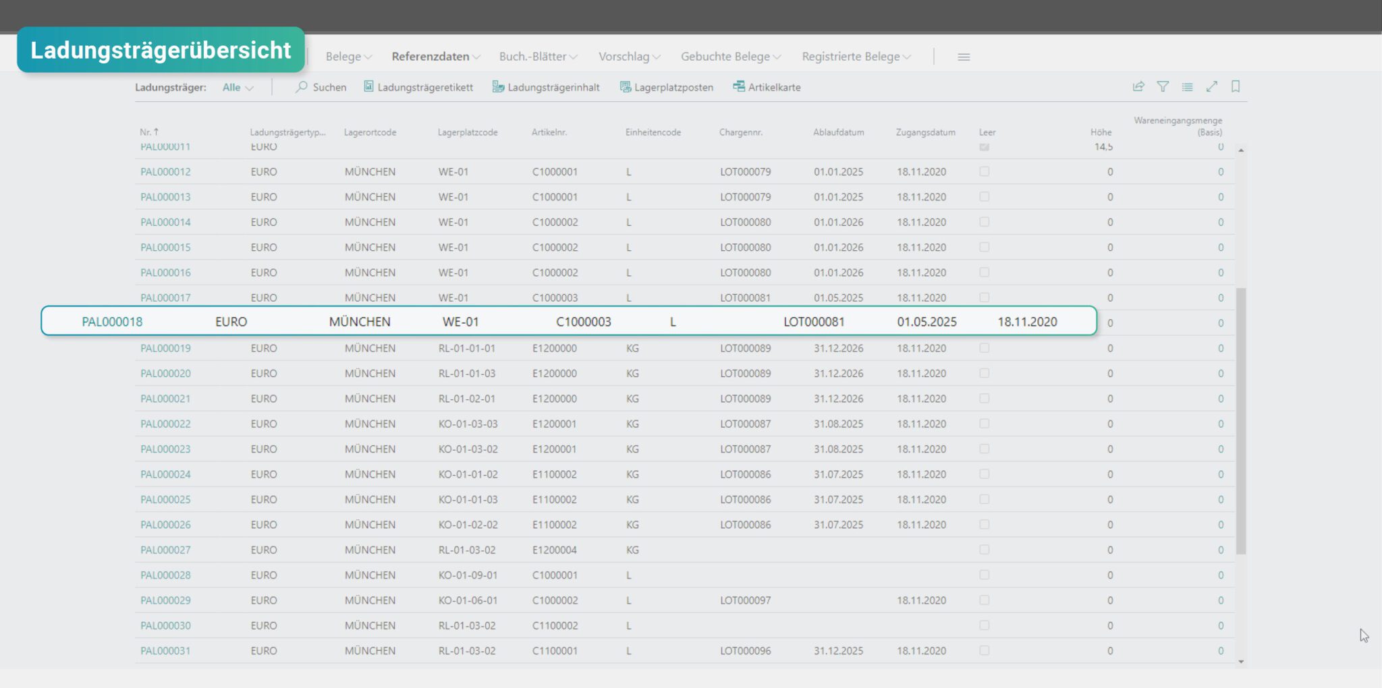Select LOT000097 cell in PAL000029 row
1382x688 pixels.
tap(745, 600)
